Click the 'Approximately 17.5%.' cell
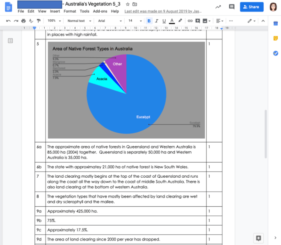Screen dimensions: 281x245 (126, 230)
